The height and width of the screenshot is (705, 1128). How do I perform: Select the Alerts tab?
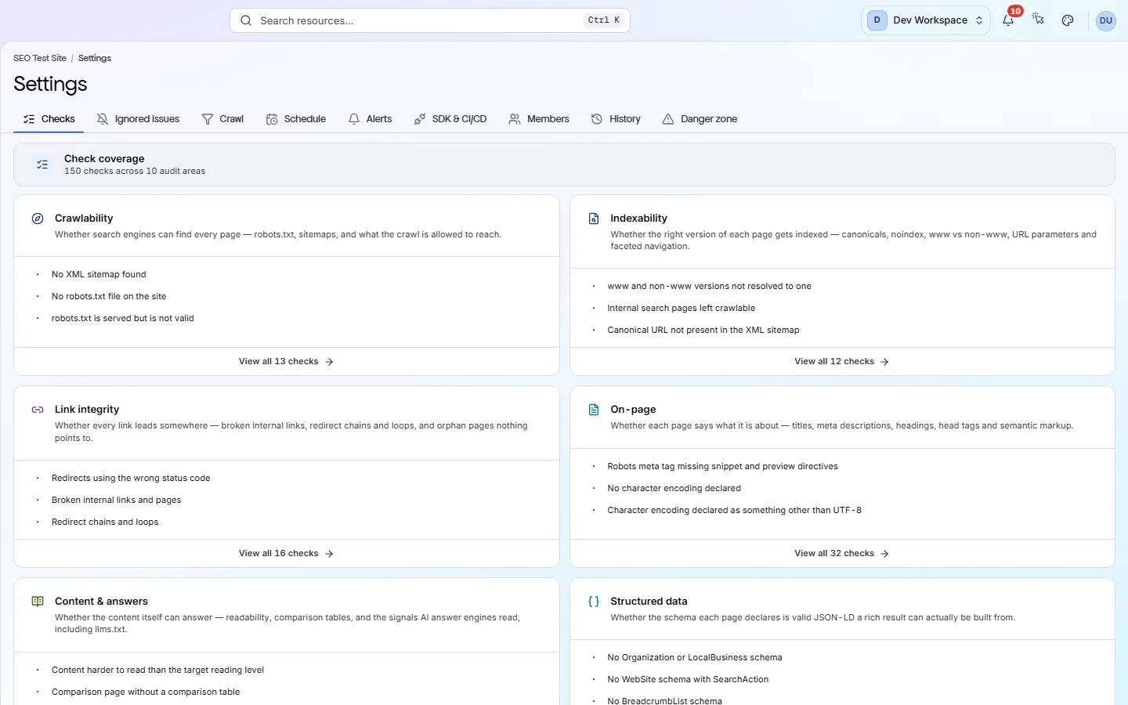coord(370,119)
